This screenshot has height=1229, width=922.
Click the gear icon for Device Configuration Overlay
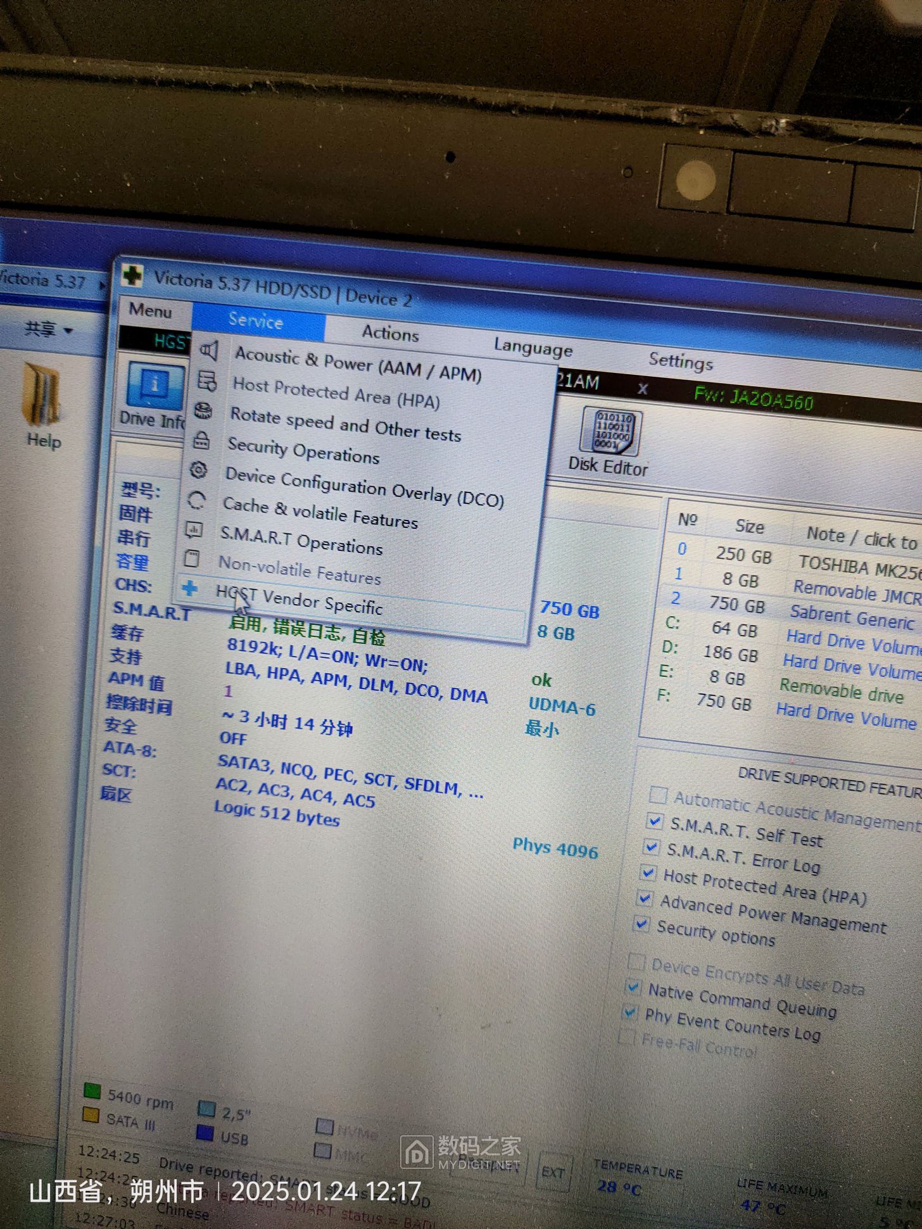[199, 470]
